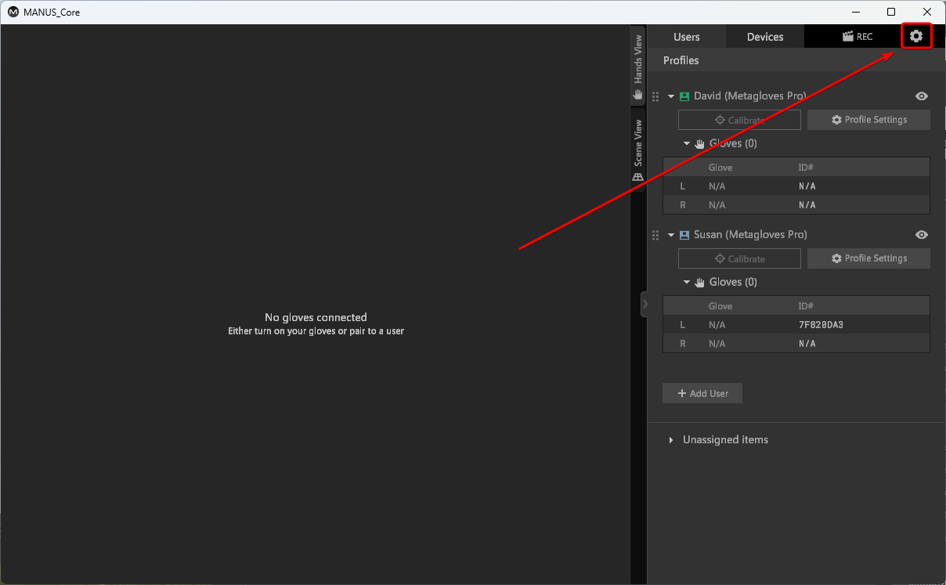Toggle visibility eye for David's profile
The image size is (946, 585).
click(x=922, y=96)
